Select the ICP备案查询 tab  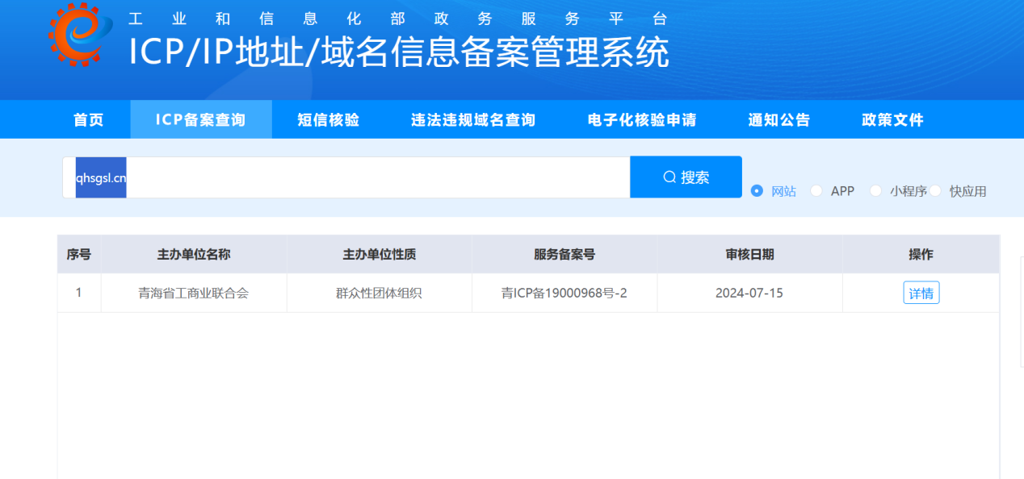[x=201, y=120]
